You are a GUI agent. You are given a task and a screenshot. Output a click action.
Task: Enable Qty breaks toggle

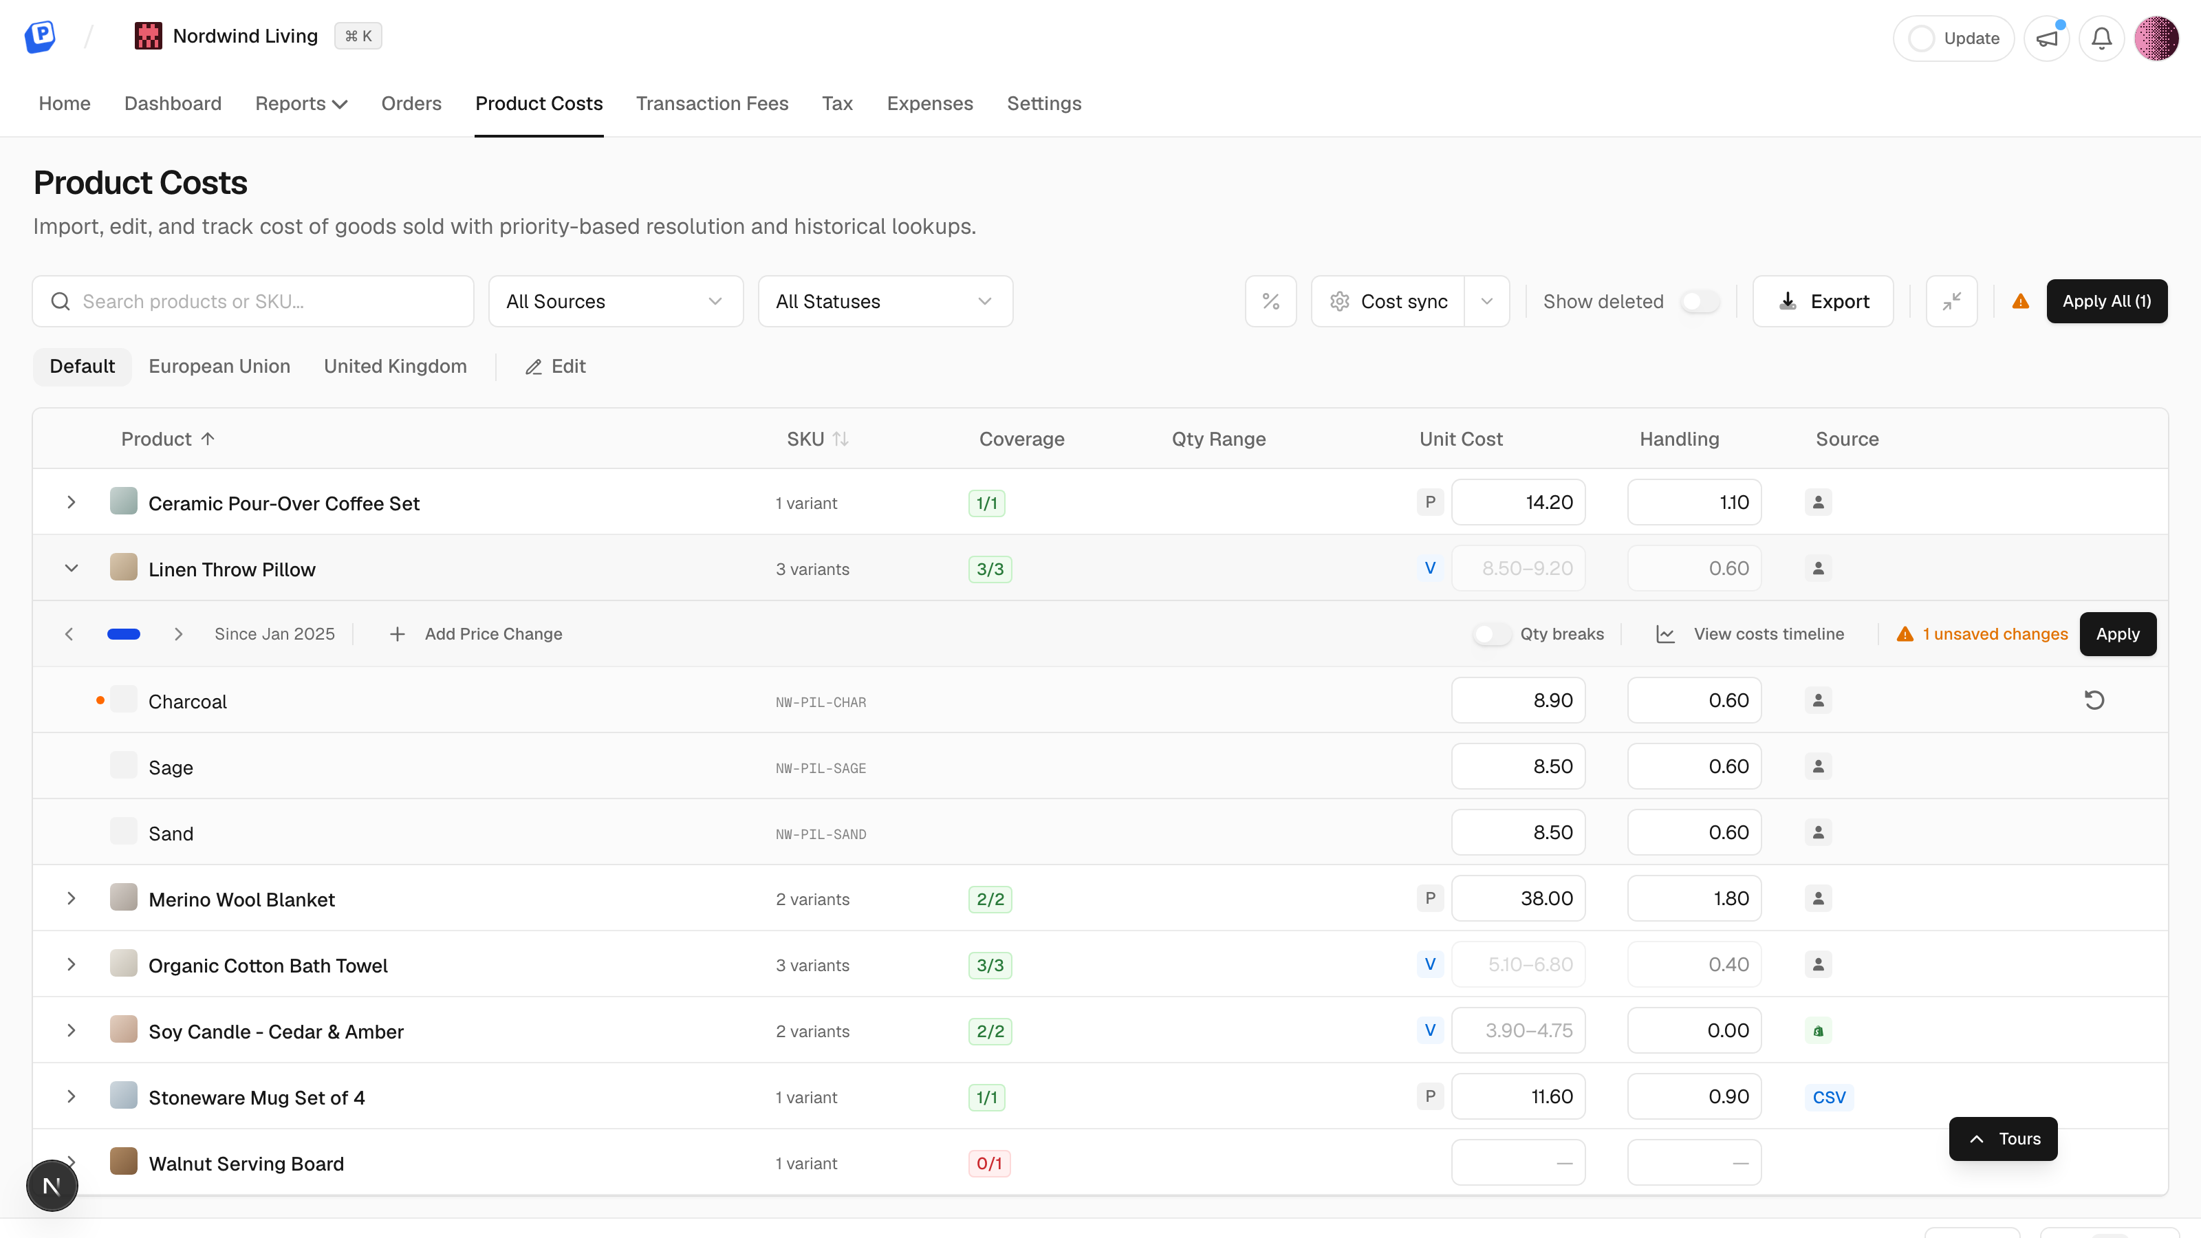coord(1491,634)
